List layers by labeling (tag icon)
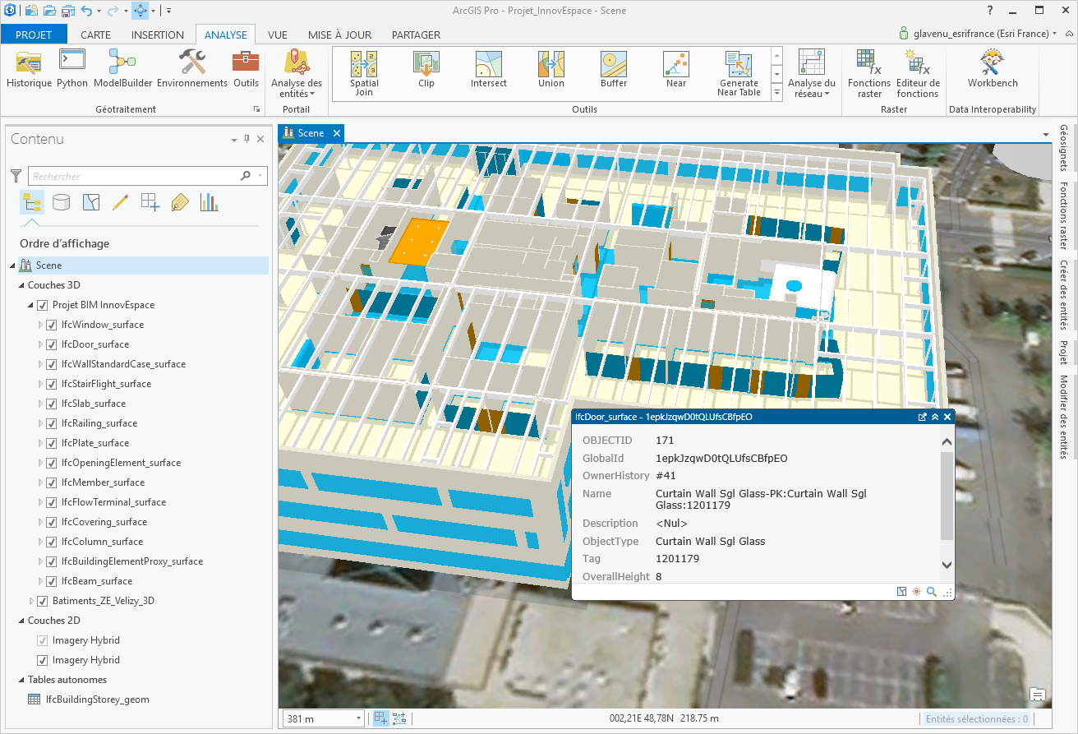The image size is (1078, 734). pyautogui.click(x=180, y=202)
